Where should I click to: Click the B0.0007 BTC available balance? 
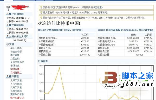point(23,18)
